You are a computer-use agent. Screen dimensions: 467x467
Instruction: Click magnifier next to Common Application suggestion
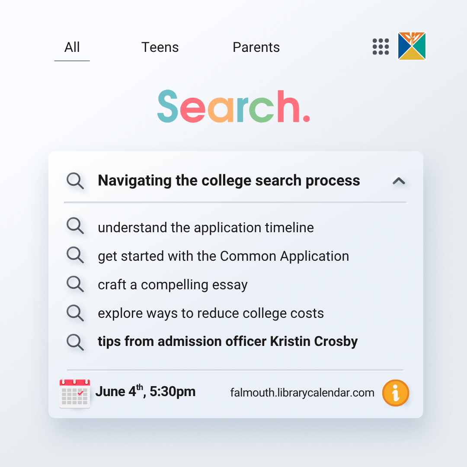pyautogui.click(x=75, y=256)
